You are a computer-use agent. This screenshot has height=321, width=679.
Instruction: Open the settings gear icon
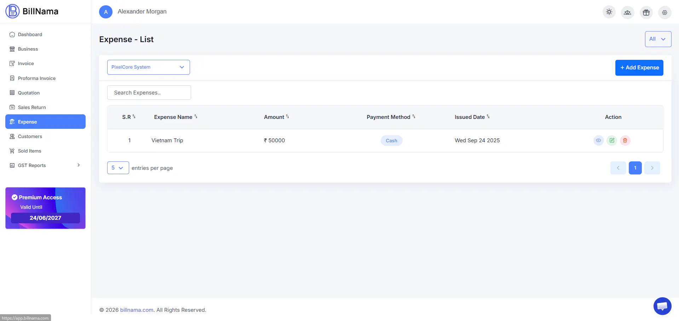[664, 12]
